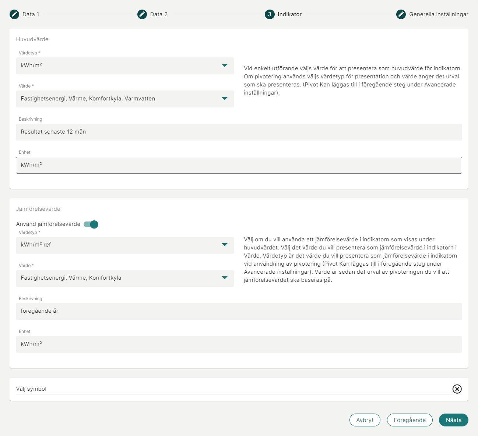Image resolution: width=478 pixels, height=436 pixels.
Task: Go to the Data 1 step label
Action: pos(31,14)
